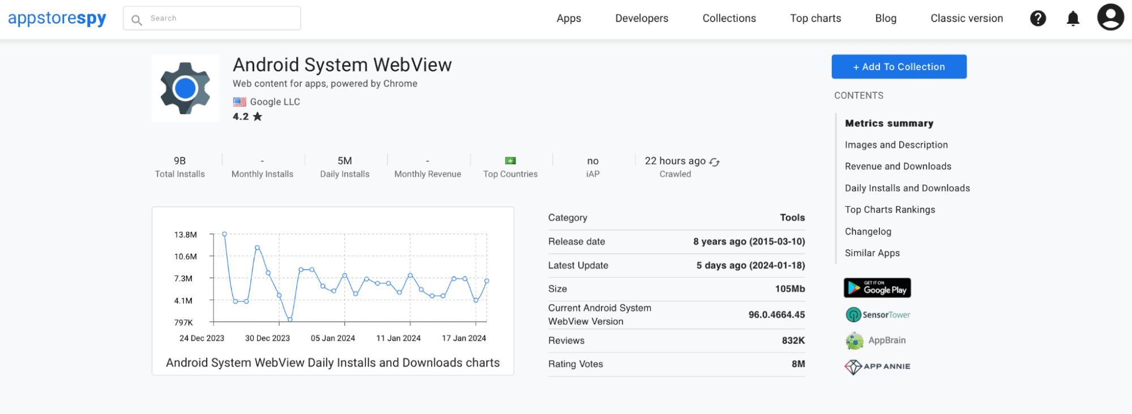Click the Top Countries flag icon

tap(510, 161)
